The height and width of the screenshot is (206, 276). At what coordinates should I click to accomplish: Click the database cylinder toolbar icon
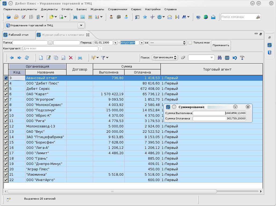(8, 17)
